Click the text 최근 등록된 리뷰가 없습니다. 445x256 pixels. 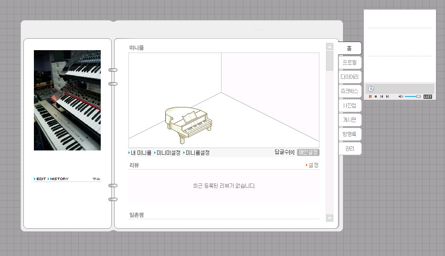(x=224, y=186)
